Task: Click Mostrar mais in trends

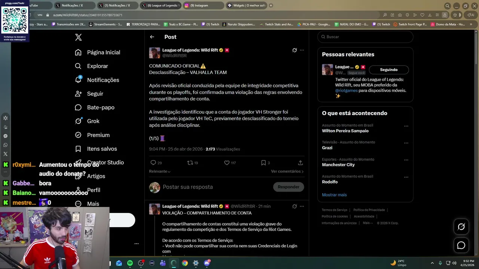Action: (x=334, y=195)
